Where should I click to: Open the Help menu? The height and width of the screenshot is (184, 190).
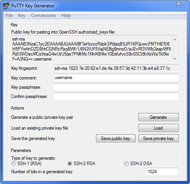pos(66,15)
